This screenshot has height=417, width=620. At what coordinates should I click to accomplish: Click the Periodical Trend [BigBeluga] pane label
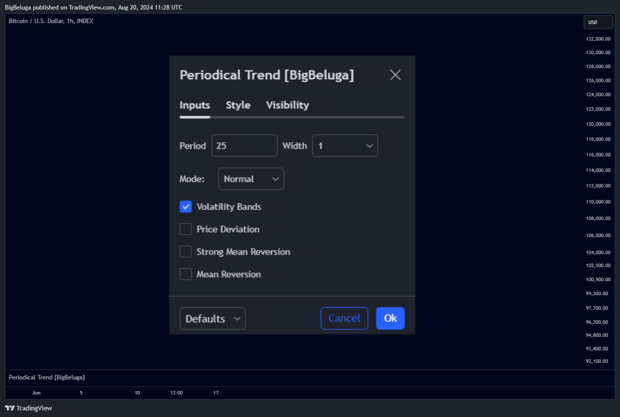[x=47, y=377]
